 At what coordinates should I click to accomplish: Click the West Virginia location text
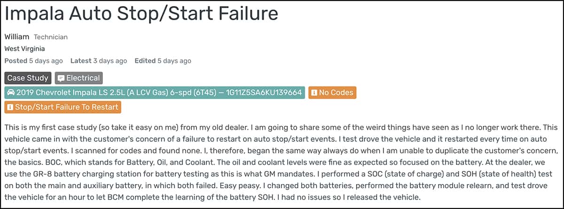(x=24, y=48)
